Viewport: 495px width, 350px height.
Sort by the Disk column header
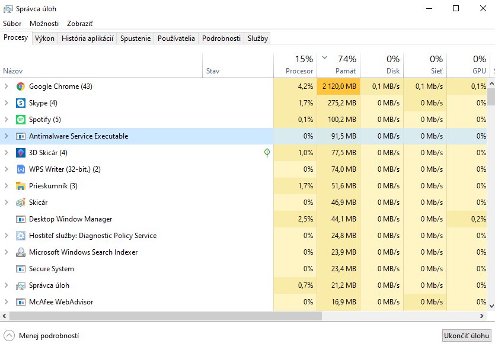(382, 66)
